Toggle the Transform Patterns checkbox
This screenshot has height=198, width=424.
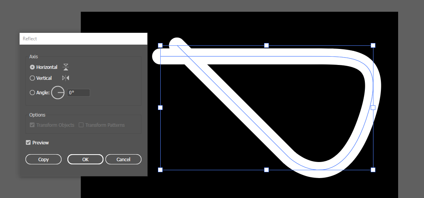(x=81, y=125)
